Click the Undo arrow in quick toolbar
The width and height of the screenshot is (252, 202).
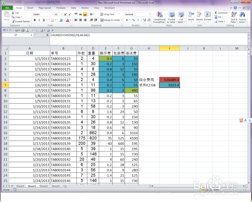pyautogui.click(x=4, y=30)
